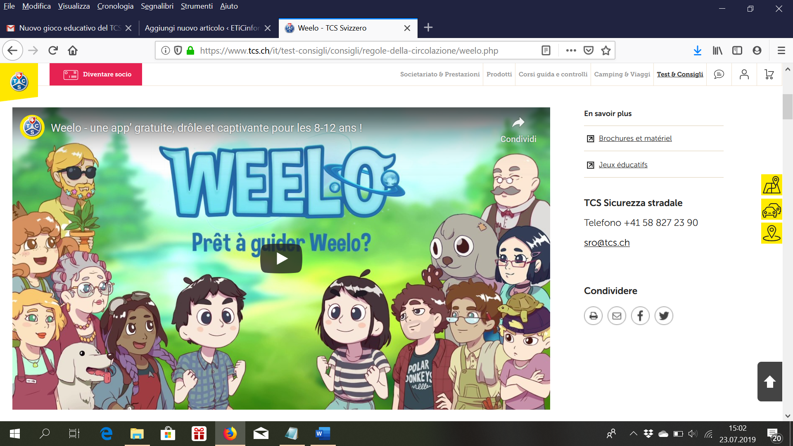Viewport: 793px width, 446px height.
Task: Open the Prodotti navigation item
Action: pyautogui.click(x=499, y=74)
